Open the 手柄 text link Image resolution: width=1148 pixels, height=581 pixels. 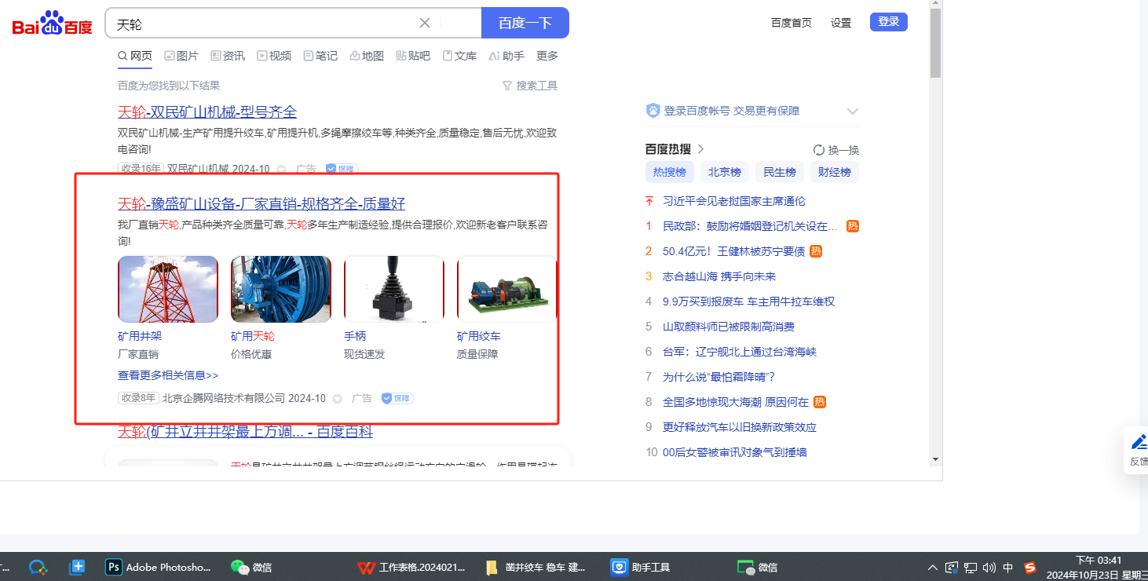[x=355, y=336]
